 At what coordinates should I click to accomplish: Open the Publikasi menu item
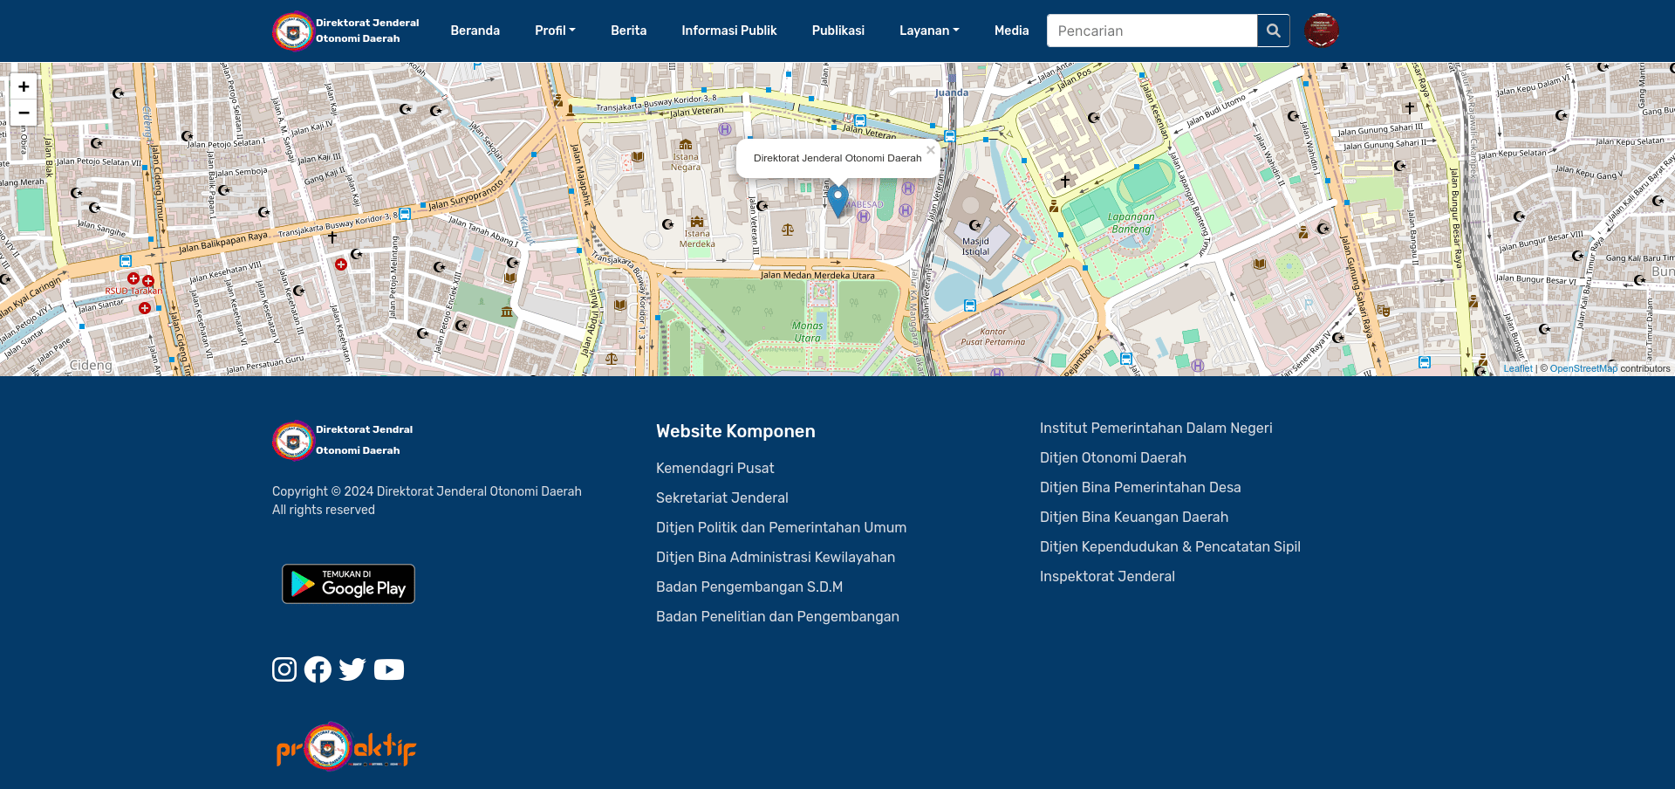coord(838,31)
